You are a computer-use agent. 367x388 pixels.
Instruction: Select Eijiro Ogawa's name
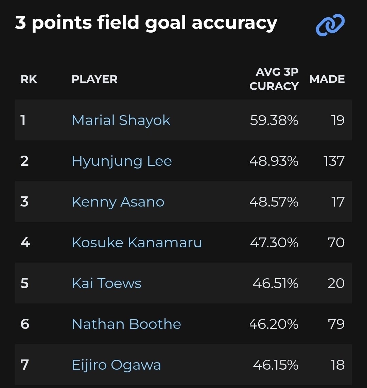click(x=116, y=365)
